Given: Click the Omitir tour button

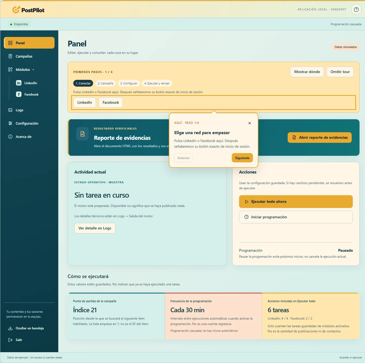Looking at the screenshot, I should click(x=340, y=72).
